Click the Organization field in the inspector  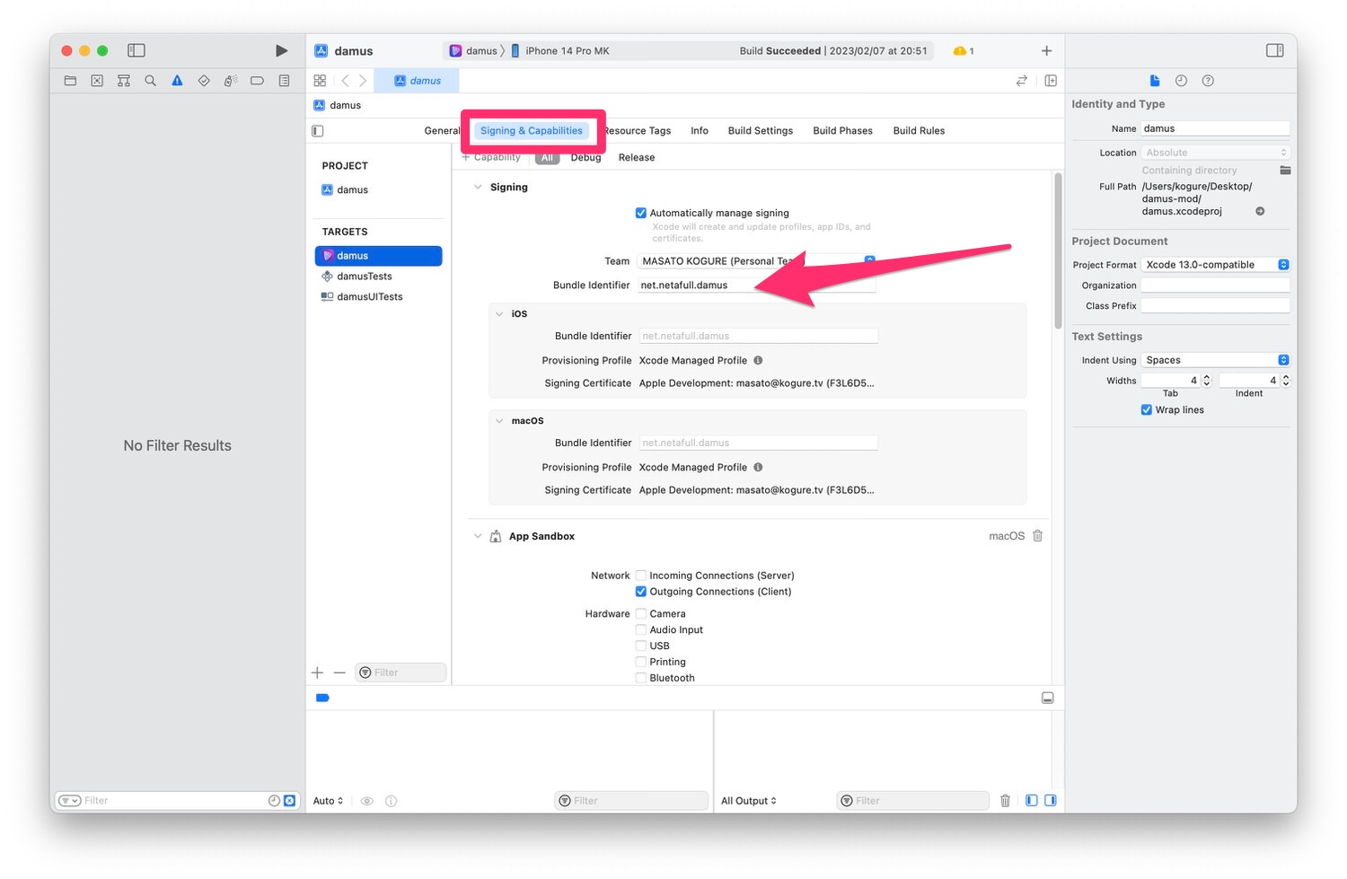pyautogui.click(x=1216, y=286)
